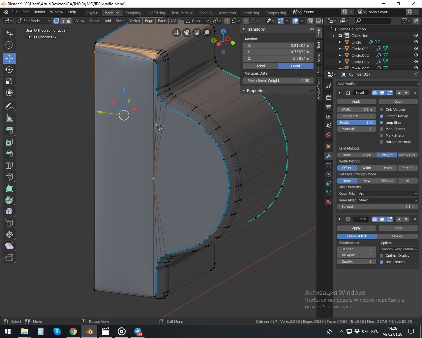Open the Mesh menu in viewport header
Viewport: 422px width, 338px height.
120,21
